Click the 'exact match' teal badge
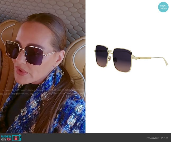171x142 pixels. pos(163,7)
